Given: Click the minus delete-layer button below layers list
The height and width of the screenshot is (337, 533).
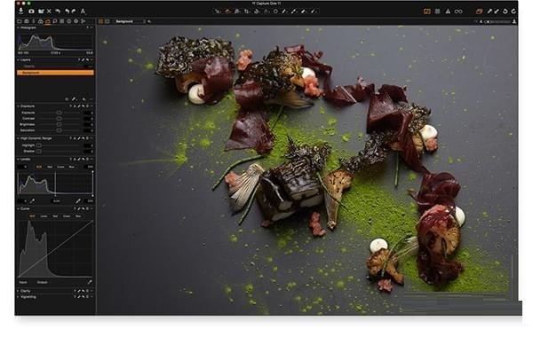Looking at the screenshot, I should (91, 99).
